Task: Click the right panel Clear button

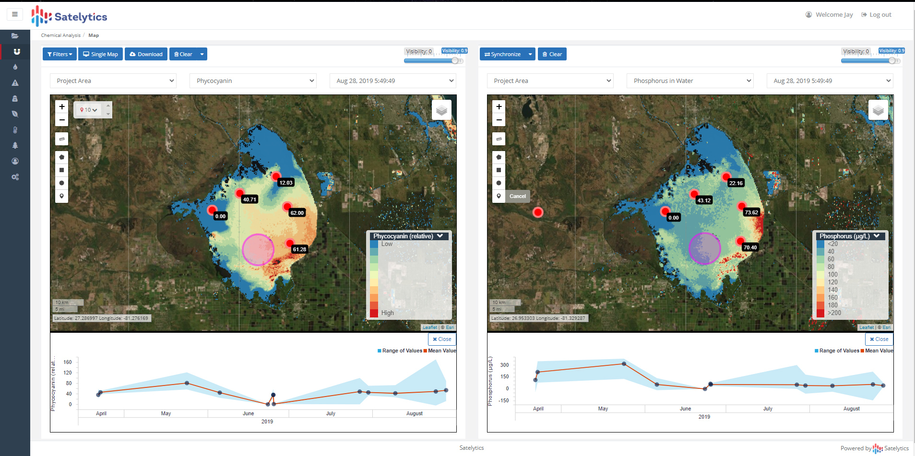Action: [x=552, y=54]
